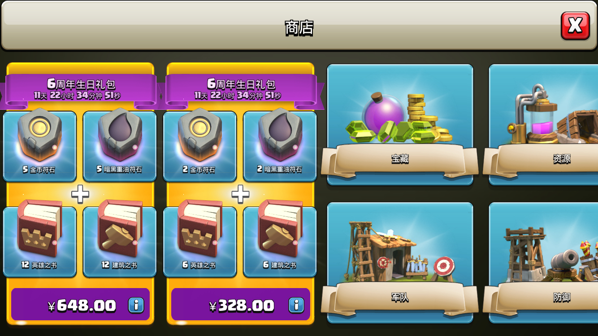Open the 防御 defenses shop category
The height and width of the screenshot is (336, 598).
(543, 263)
